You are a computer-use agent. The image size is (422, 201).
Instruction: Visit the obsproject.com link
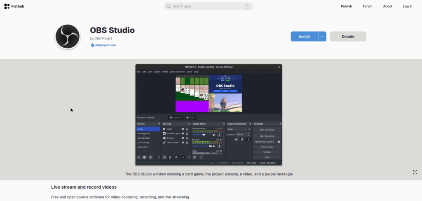pos(105,45)
